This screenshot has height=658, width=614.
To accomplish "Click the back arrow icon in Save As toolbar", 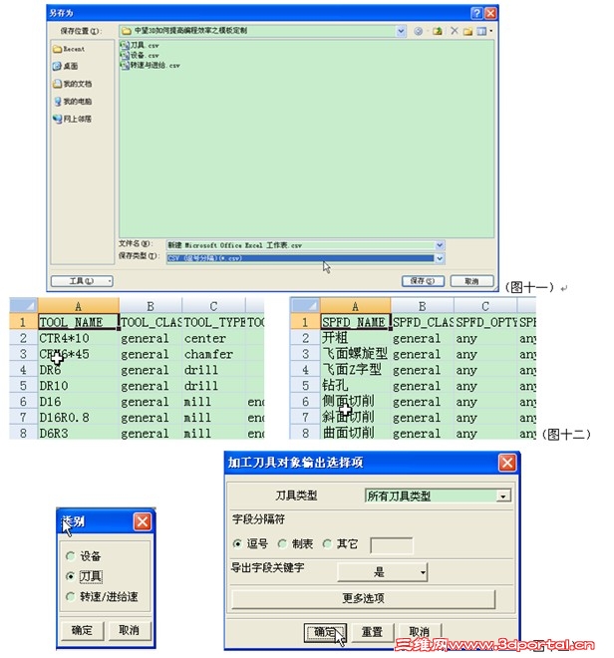I will click(418, 31).
